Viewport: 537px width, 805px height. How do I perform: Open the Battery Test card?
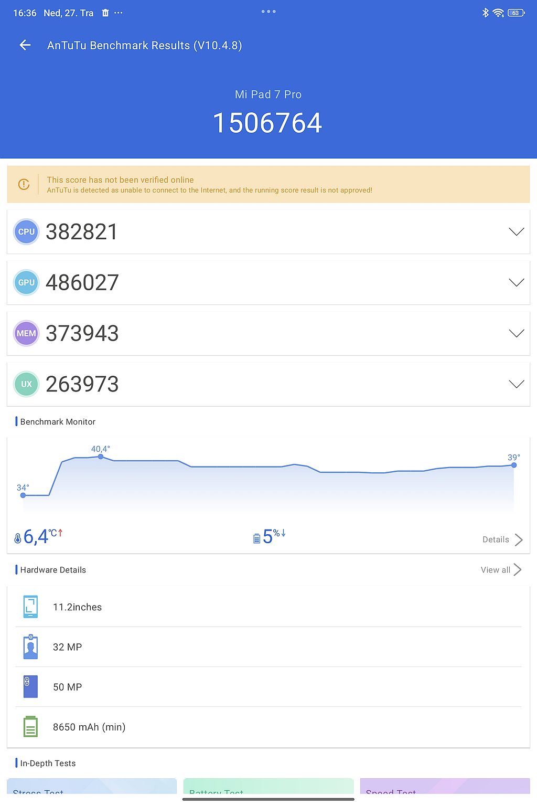268,786
